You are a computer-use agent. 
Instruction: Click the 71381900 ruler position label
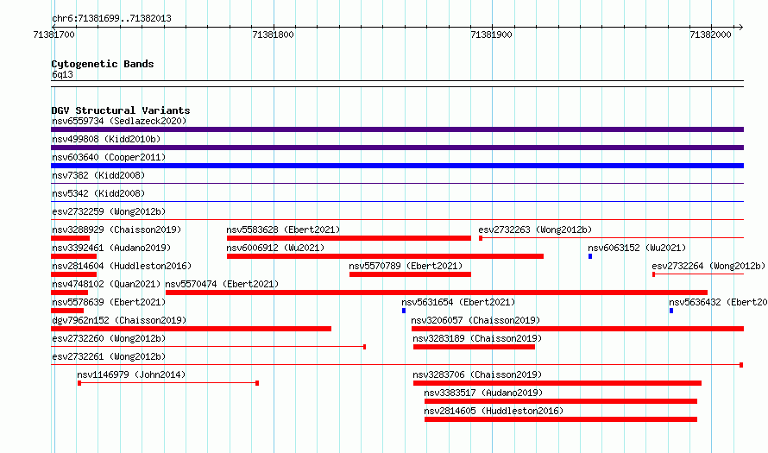[491, 35]
